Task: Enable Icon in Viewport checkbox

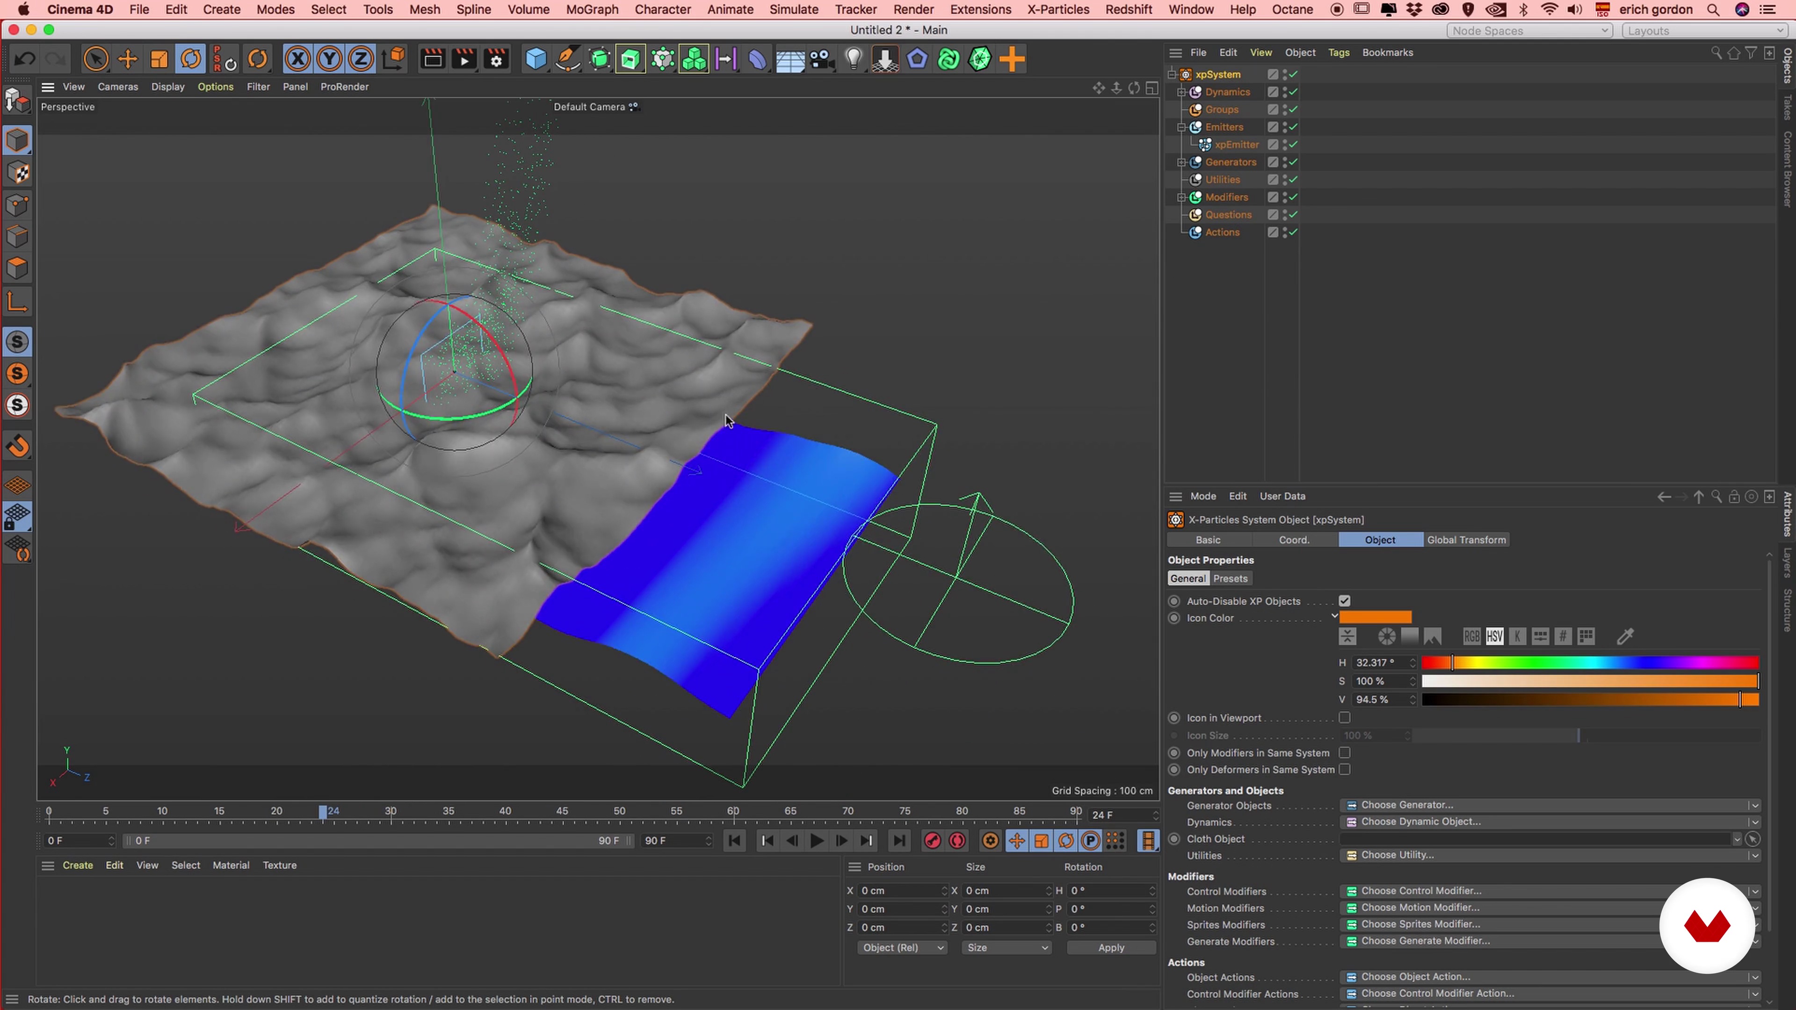Action: (1345, 717)
